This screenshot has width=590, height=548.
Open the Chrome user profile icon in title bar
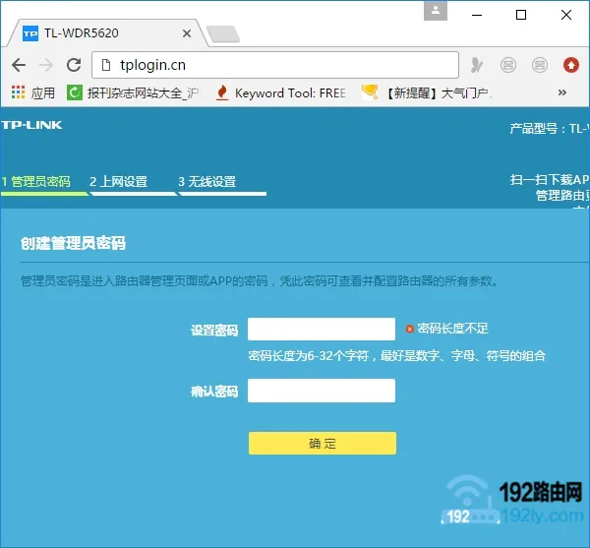(x=437, y=12)
